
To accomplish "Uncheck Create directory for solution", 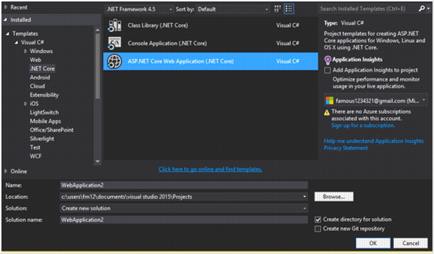I will pos(318,220).
